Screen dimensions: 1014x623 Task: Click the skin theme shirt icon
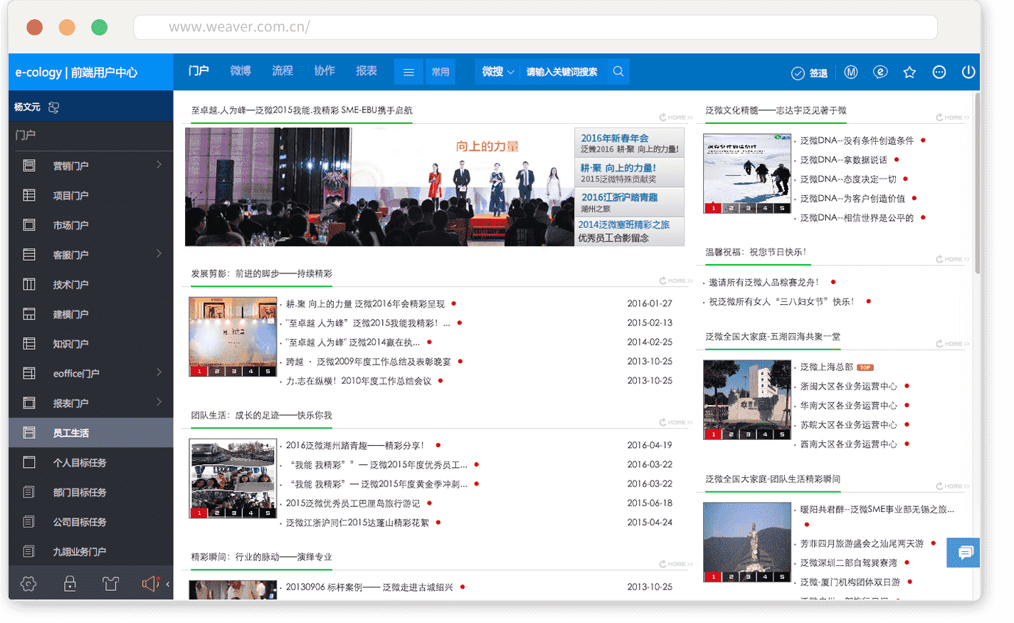click(110, 584)
